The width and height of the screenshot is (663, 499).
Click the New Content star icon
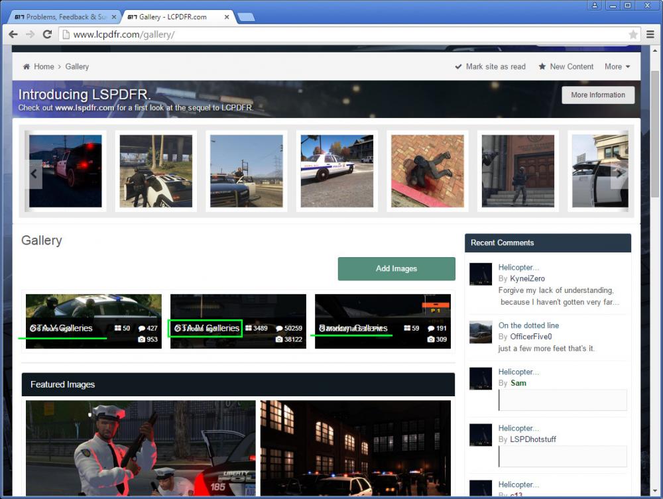click(x=542, y=66)
